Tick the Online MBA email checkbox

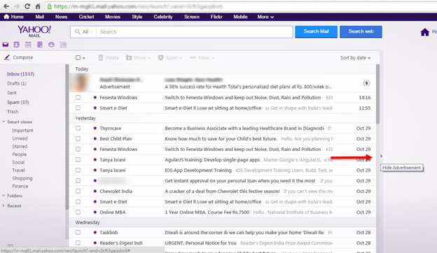click(78, 212)
